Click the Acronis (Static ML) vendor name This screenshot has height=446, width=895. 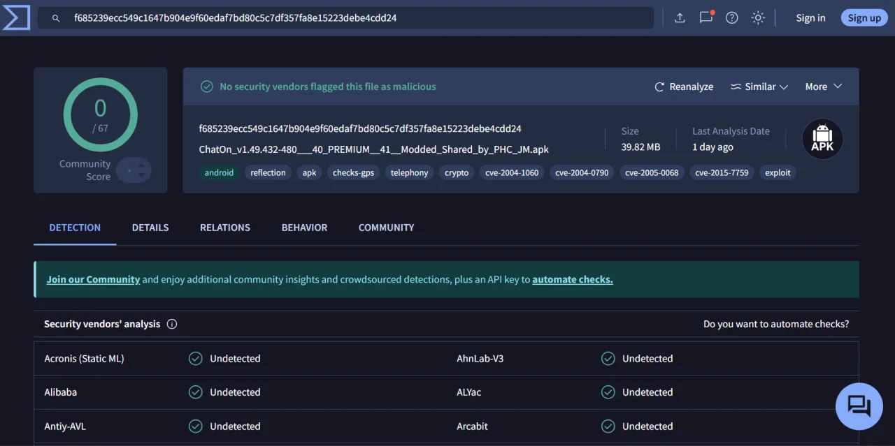point(84,359)
